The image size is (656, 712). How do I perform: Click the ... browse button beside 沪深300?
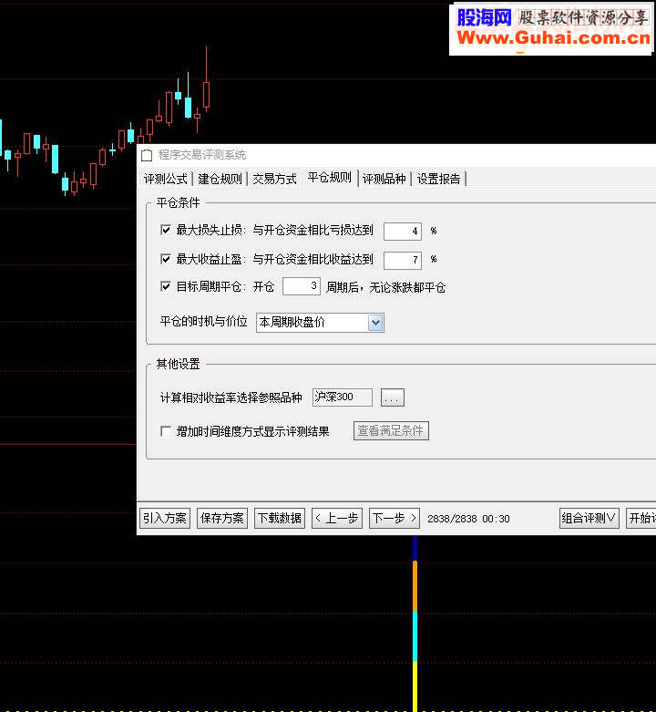coord(392,397)
